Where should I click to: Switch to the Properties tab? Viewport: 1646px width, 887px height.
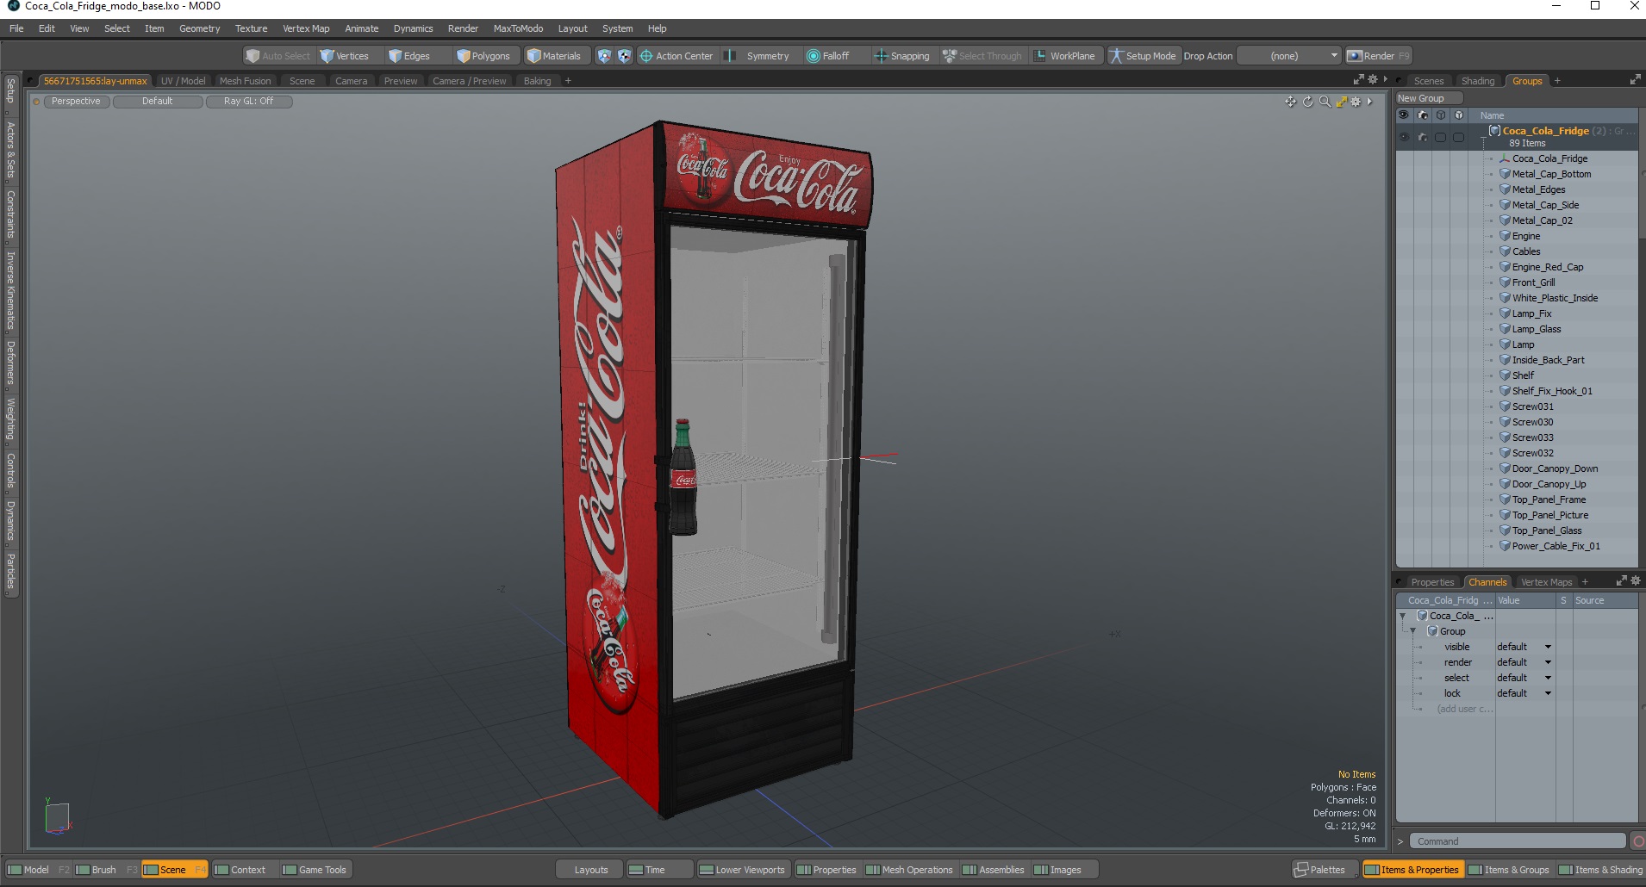pyautogui.click(x=1432, y=582)
